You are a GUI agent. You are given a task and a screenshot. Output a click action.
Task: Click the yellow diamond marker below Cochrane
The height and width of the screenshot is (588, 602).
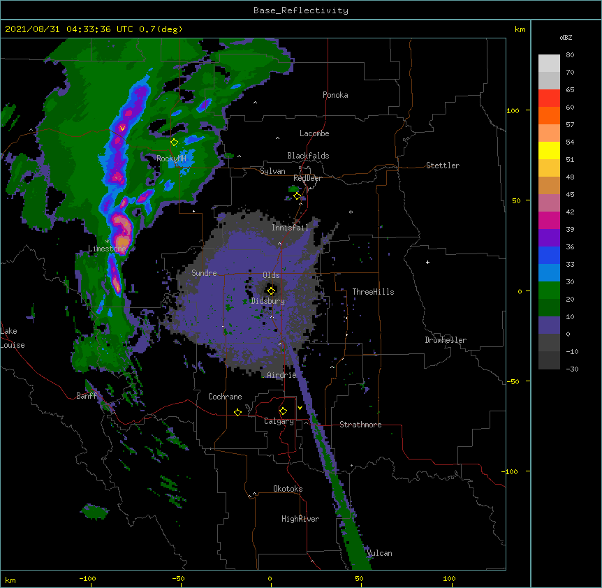pyautogui.click(x=237, y=412)
